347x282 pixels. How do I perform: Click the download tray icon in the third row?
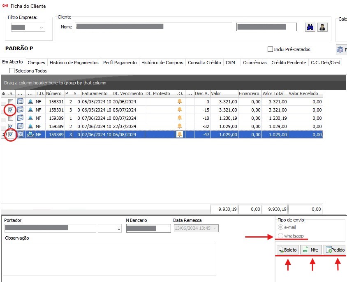click(x=30, y=118)
